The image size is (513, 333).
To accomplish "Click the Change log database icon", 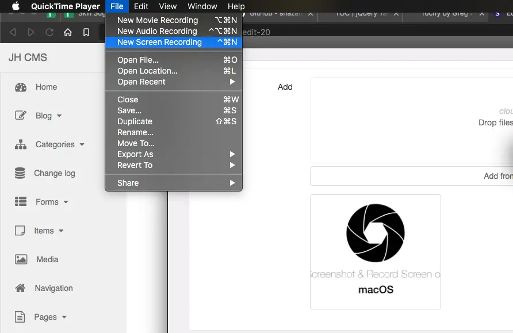I will 20,173.
